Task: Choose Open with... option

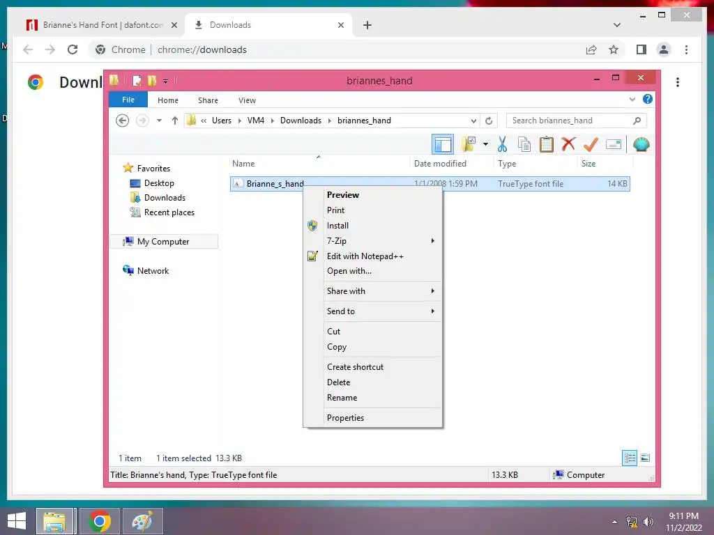Action: [x=372, y=271]
